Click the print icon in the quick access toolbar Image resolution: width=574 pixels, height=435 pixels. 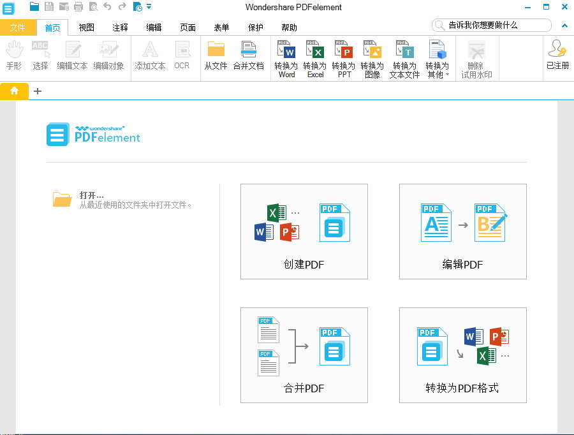(x=78, y=7)
